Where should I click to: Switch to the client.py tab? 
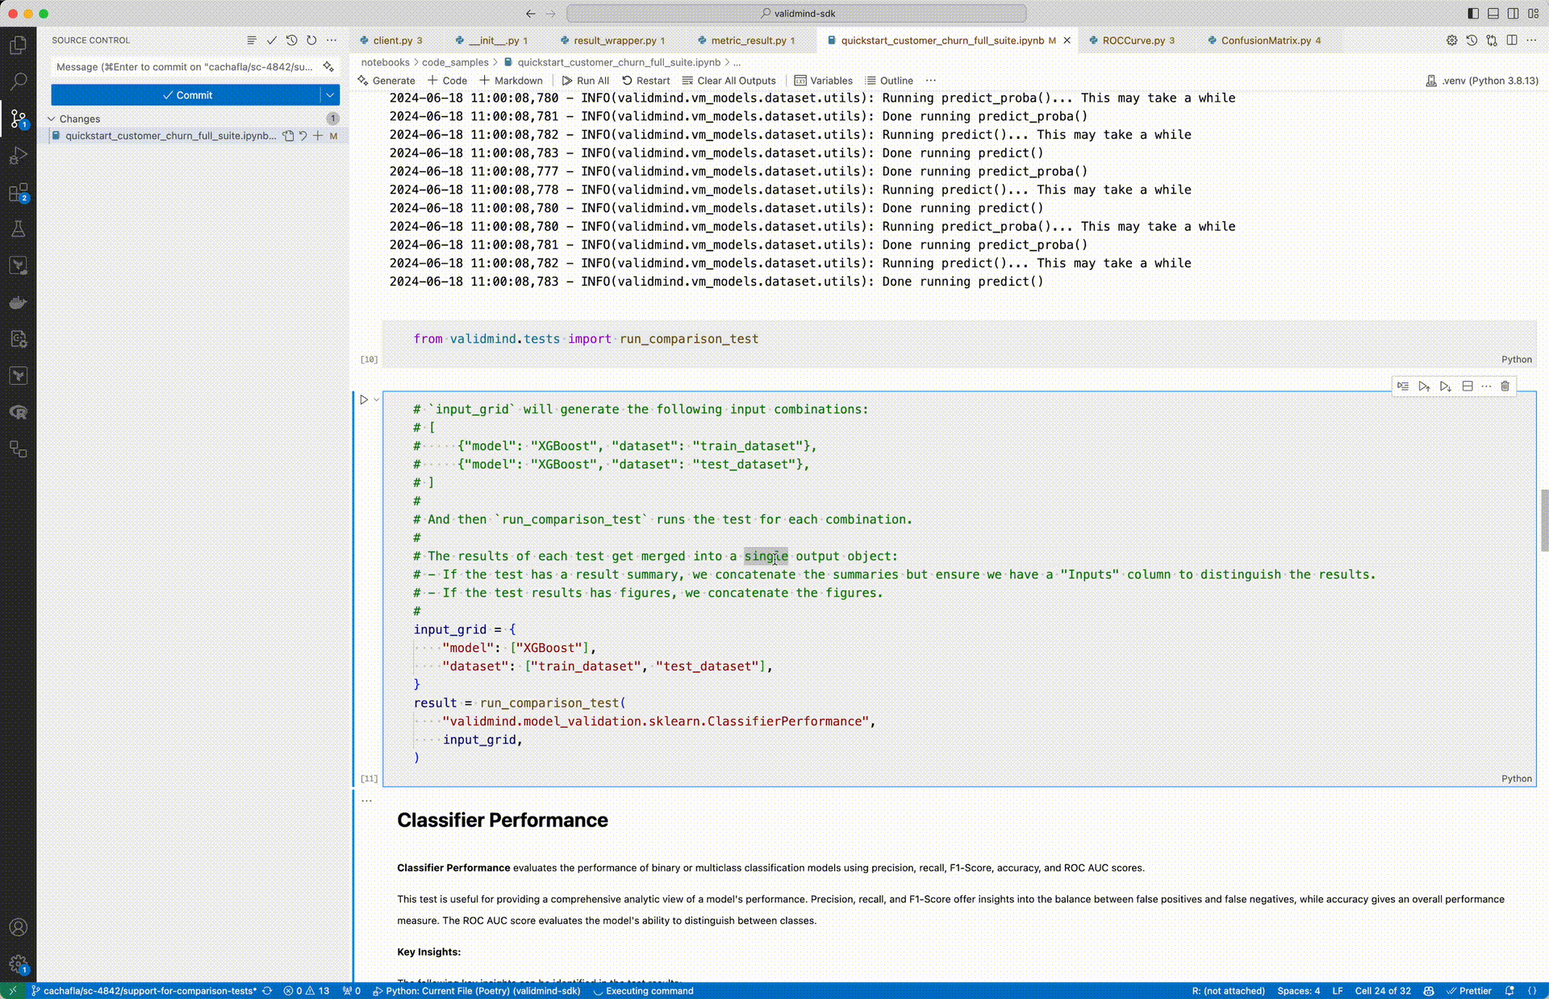(x=392, y=40)
